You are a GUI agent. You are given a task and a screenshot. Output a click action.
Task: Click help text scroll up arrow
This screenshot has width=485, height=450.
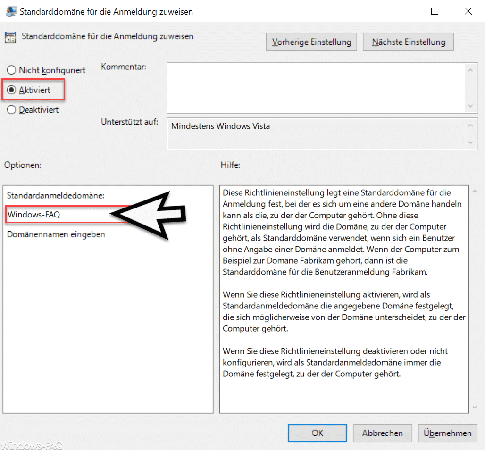pos(475,192)
